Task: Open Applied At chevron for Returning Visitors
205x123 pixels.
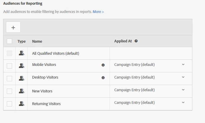Action: coord(183,103)
